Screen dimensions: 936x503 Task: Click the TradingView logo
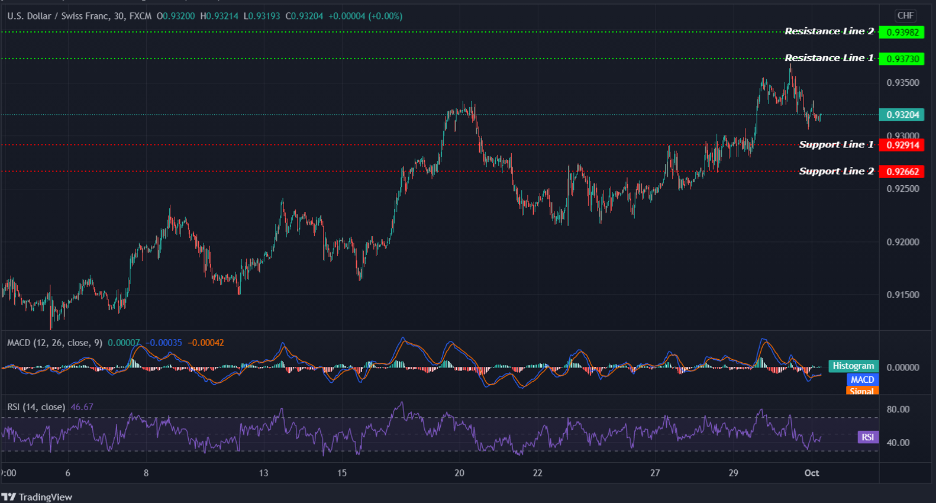point(37,497)
